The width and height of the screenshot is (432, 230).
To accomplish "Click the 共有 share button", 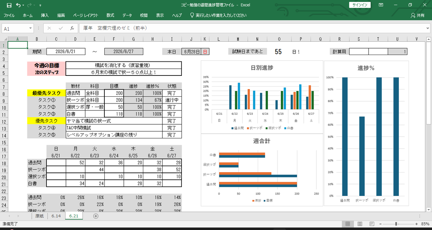I will 418,15.
